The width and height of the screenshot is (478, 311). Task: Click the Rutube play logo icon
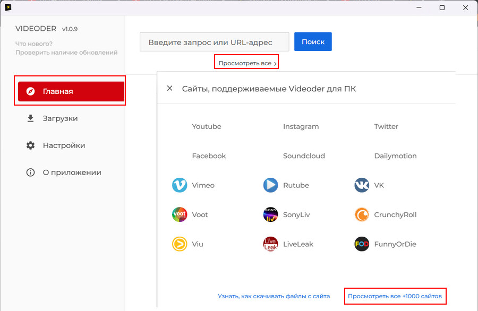(x=270, y=185)
